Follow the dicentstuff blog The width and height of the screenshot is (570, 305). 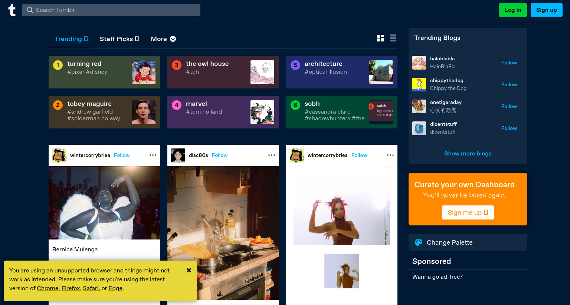(x=509, y=128)
